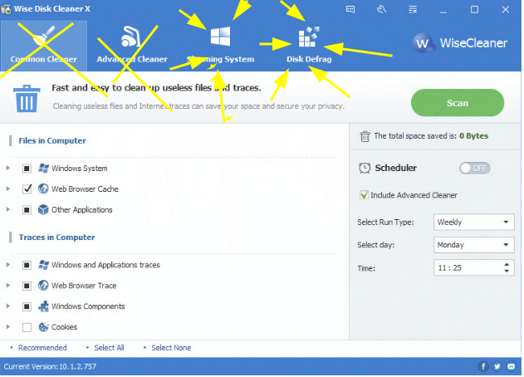Click the Scheduler clock icon

[366, 169]
